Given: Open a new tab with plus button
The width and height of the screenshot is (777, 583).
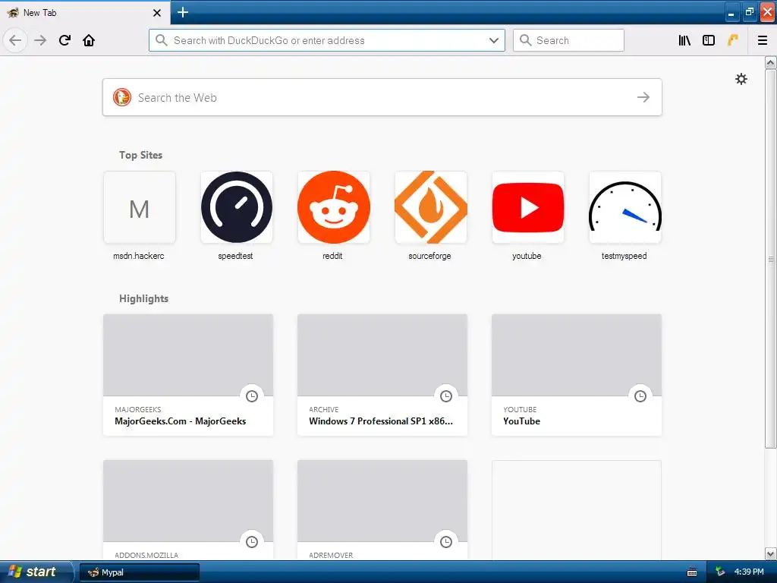Looking at the screenshot, I should 183,12.
